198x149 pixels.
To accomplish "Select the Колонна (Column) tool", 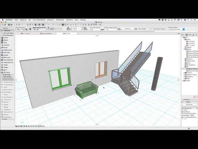I will pos(7,45).
